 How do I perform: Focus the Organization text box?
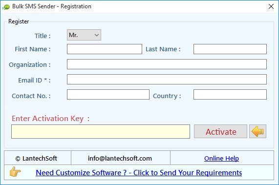click(x=167, y=64)
